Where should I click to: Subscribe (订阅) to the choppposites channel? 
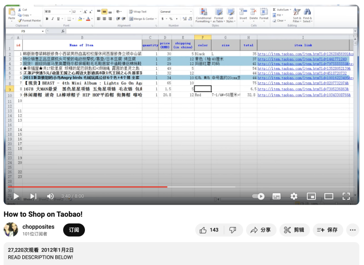pyautogui.click(x=74, y=230)
